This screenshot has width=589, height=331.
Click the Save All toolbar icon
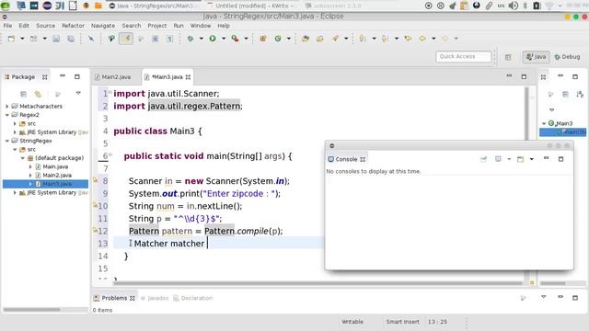pyautogui.click(x=71, y=39)
